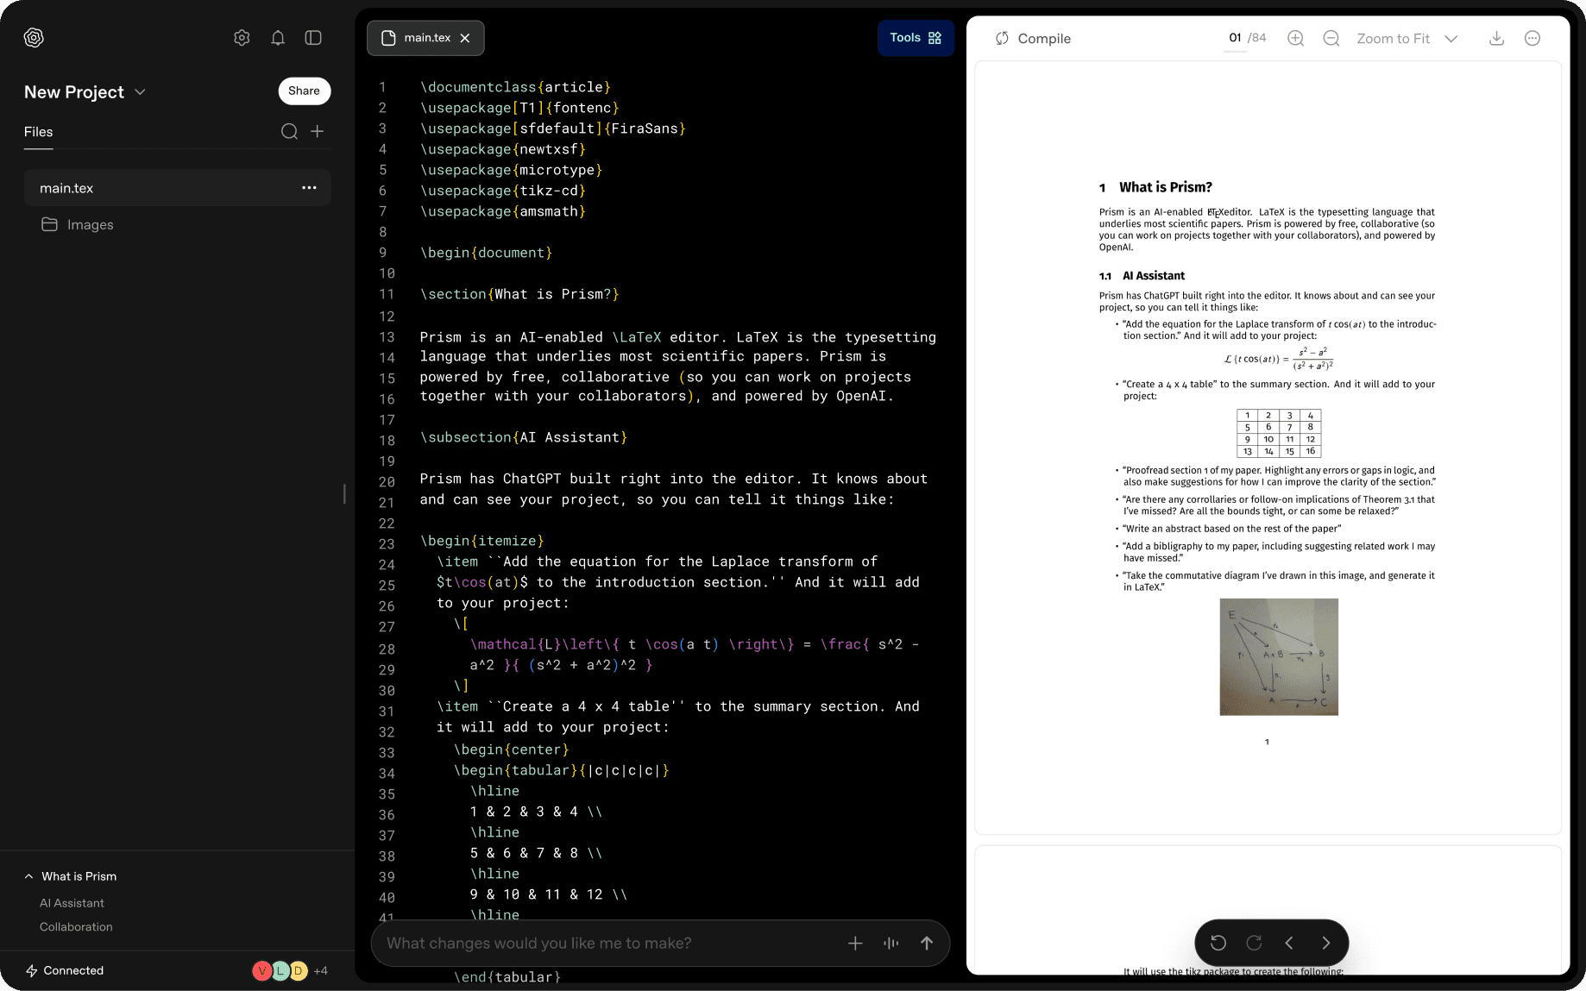Zoom in on the PDF preview
The width and height of the screenshot is (1586, 991).
tap(1295, 38)
